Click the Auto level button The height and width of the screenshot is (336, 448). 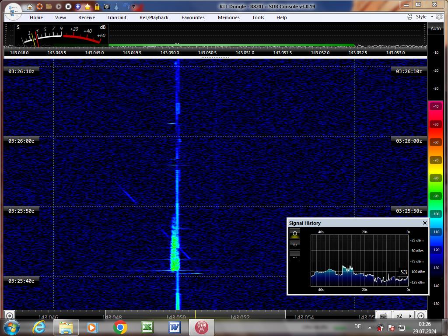436,28
